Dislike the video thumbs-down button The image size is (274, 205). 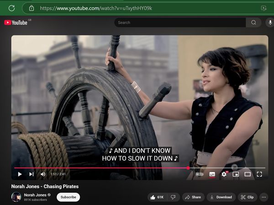click(174, 197)
